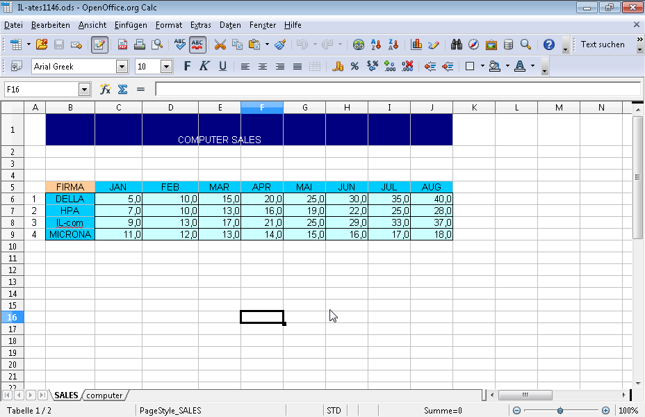Viewport: 645px width, 417px height.
Task: Sort descending Z to A
Action: [393, 44]
